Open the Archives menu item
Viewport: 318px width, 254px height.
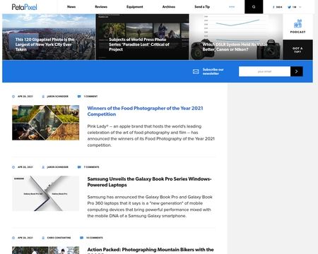pos(169,7)
